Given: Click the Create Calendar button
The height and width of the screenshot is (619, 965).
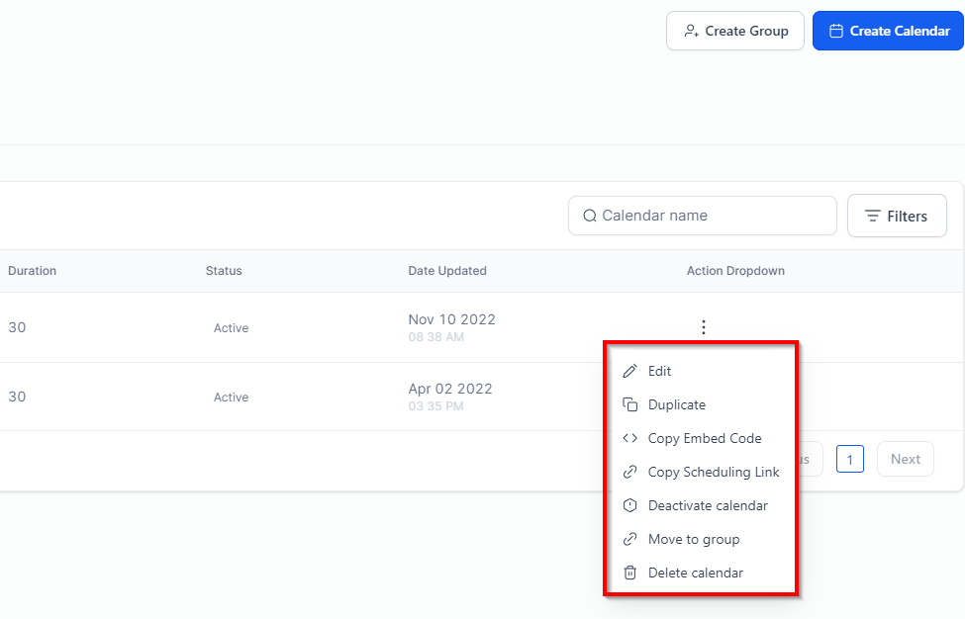Looking at the screenshot, I should pos(888,31).
